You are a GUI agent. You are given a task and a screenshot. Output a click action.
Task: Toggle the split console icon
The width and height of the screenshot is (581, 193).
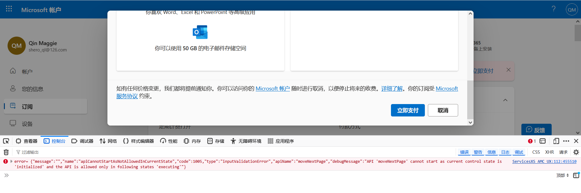pyautogui.click(x=543, y=141)
